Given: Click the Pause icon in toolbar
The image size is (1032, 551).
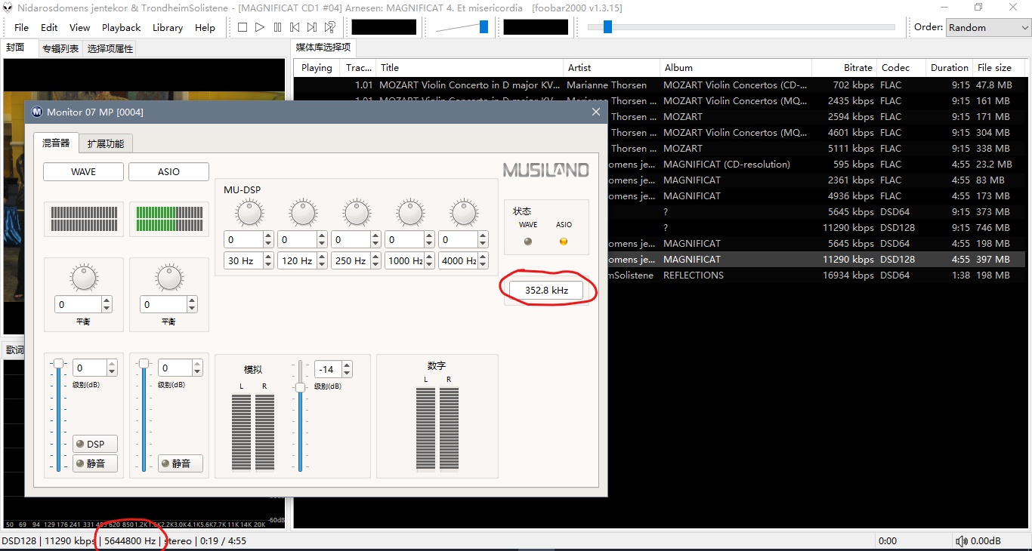Looking at the screenshot, I should pyautogui.click(x=277, y=27).
